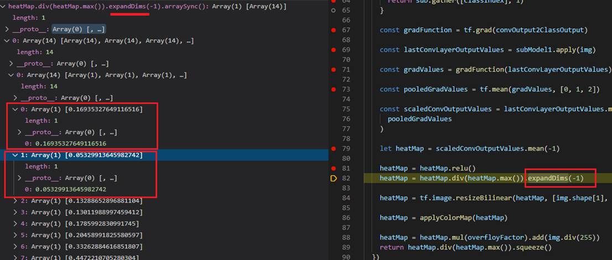Toggle the breakpoint on line 67
Image resolution: width=612 pixels, height=260 pixels.
pyautogui.click(x=333, y=30)
